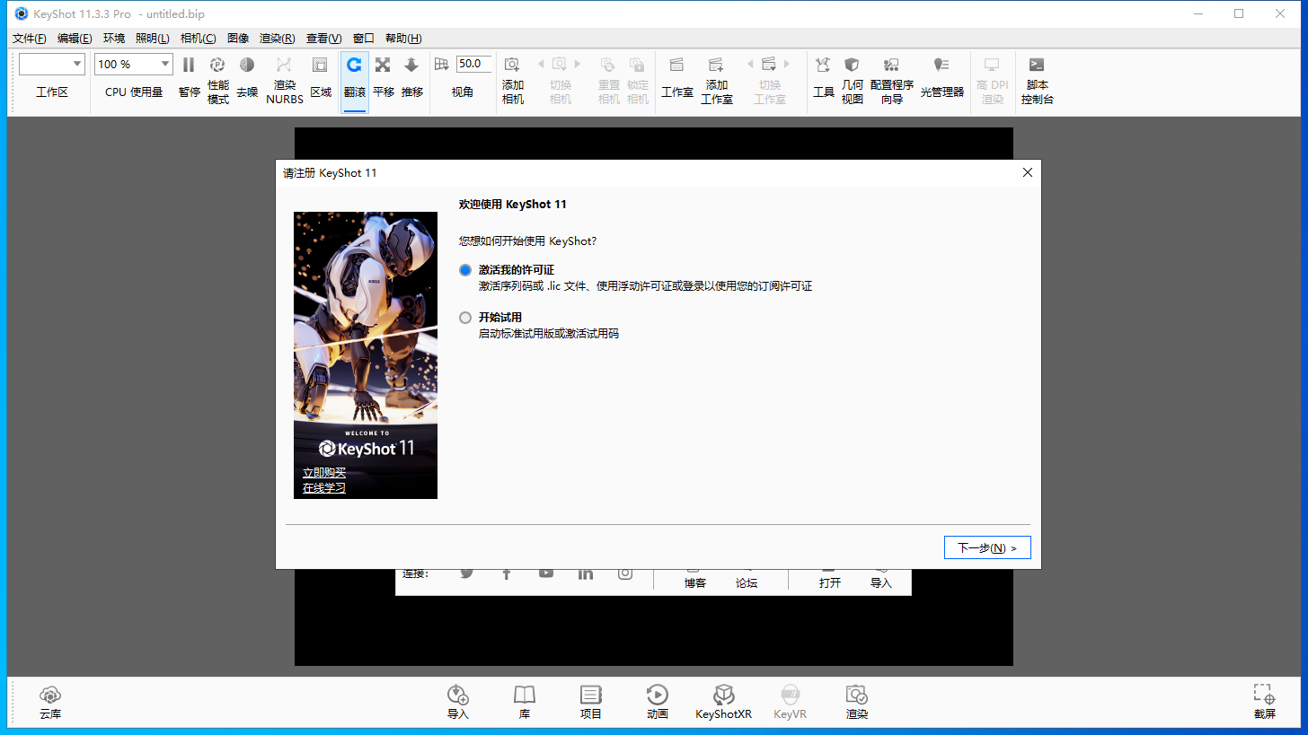Select the Dolly (推移) camera tool

click(411, 65)
